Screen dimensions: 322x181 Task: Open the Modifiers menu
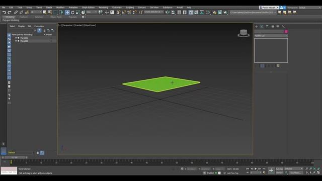coord(60,8)
